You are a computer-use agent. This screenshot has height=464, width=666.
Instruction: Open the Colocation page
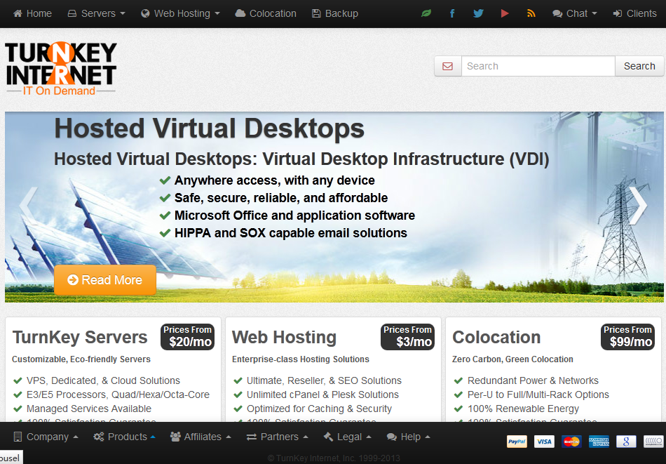(x=266, y=13)
